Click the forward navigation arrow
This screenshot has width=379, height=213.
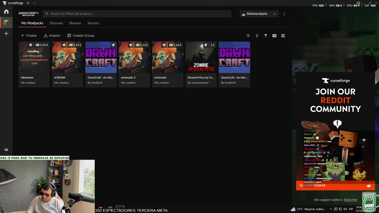pos(34,3)
